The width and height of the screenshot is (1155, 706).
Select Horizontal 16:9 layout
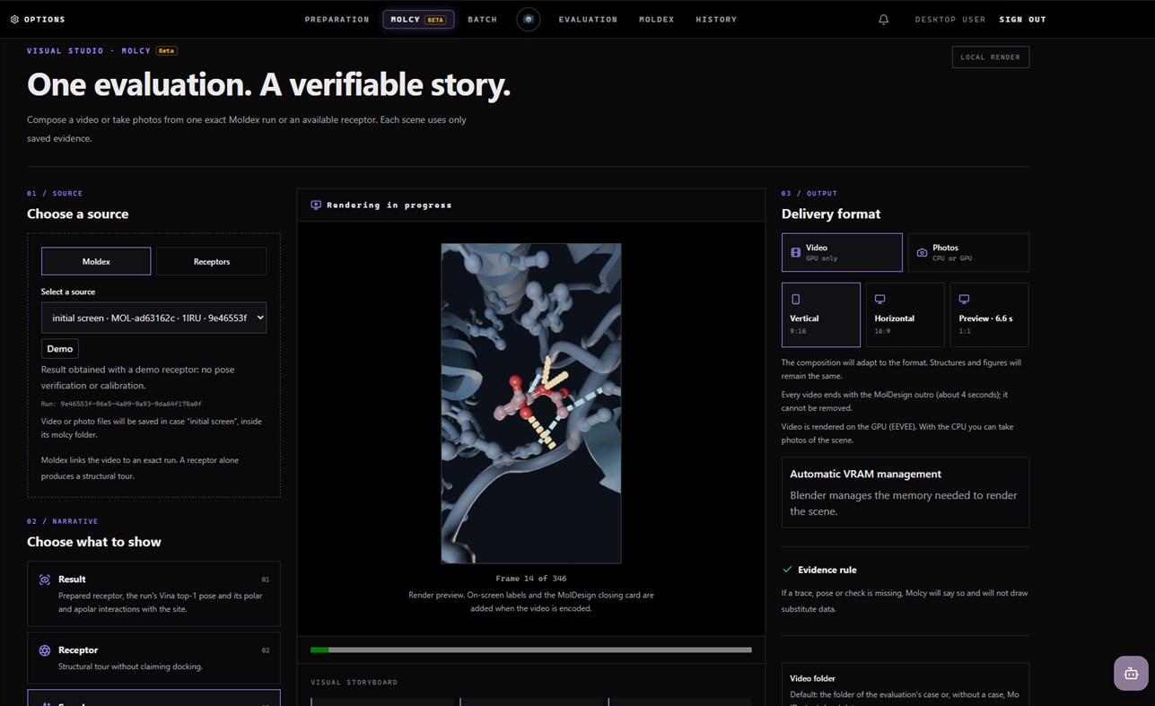tap(906, 315)
